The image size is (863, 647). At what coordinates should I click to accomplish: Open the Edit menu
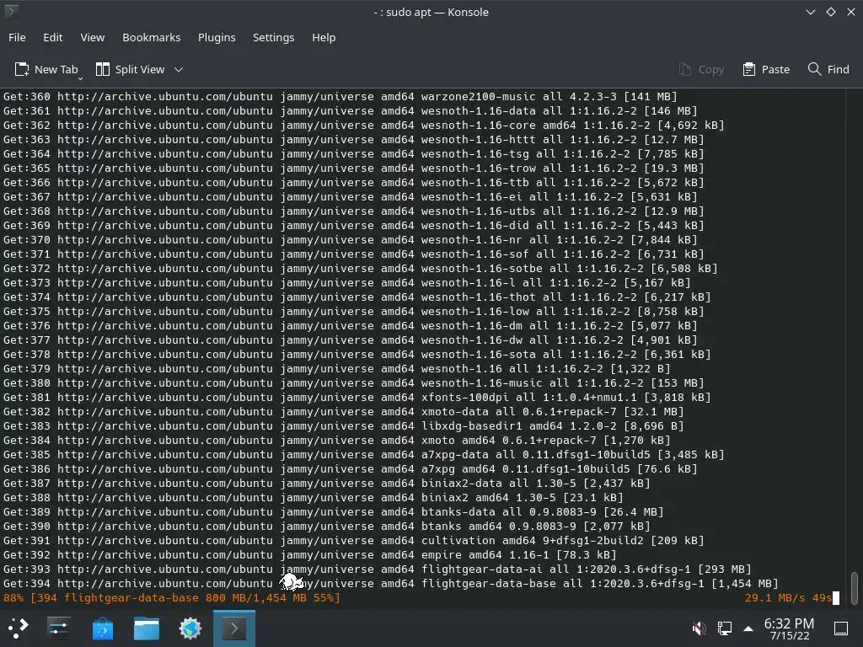coord(53,37)
